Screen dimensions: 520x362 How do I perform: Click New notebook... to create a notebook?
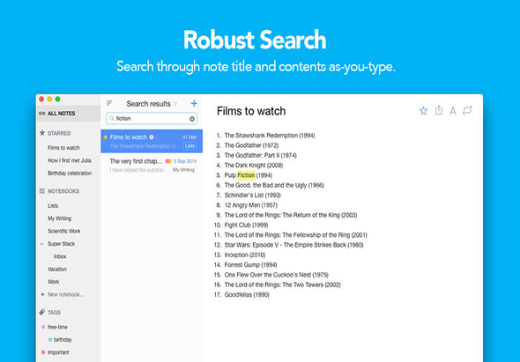click(x=66, y=294)
